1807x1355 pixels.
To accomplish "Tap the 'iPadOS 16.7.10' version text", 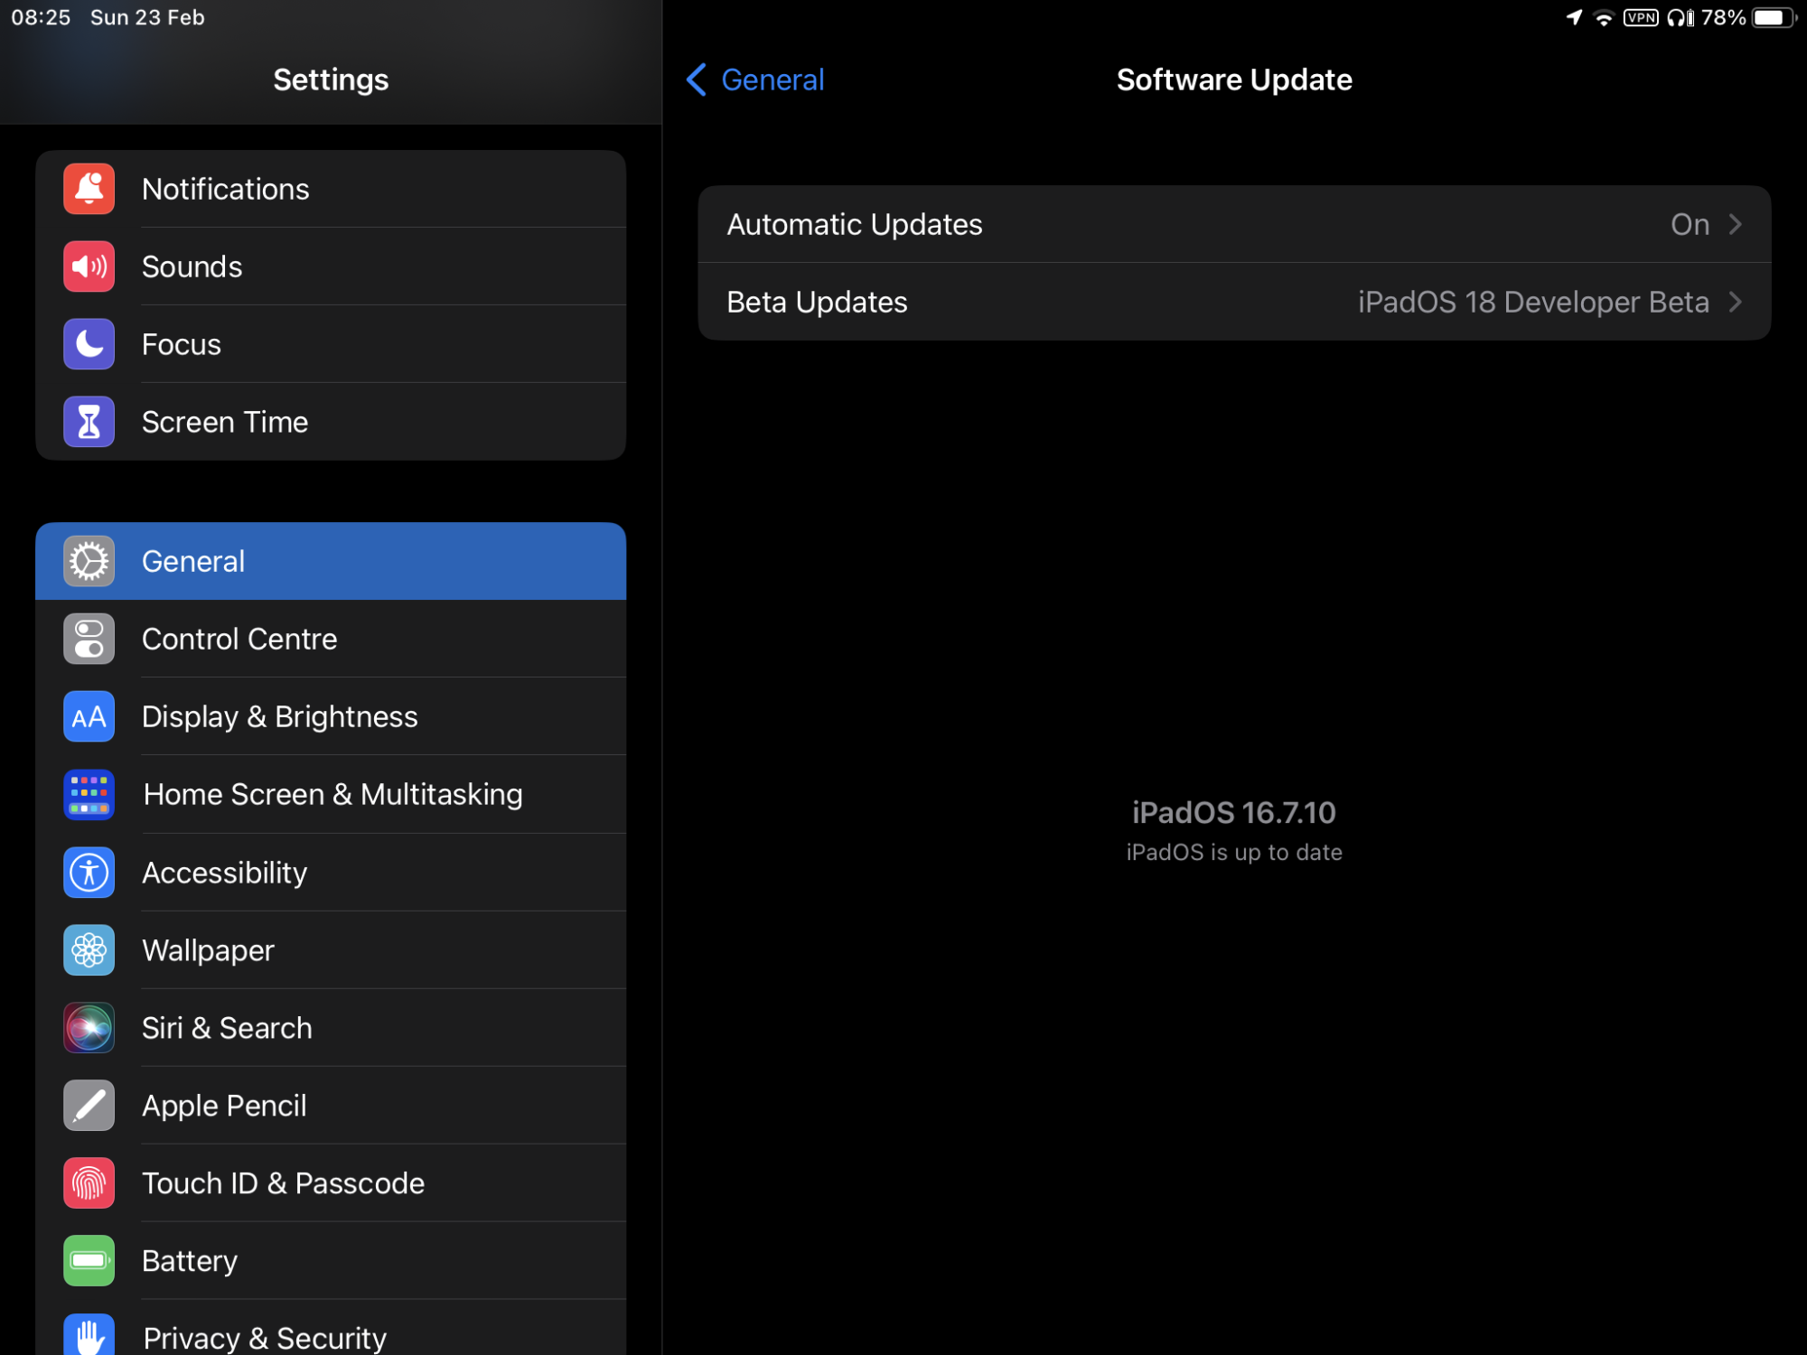I will point(1234,813).
